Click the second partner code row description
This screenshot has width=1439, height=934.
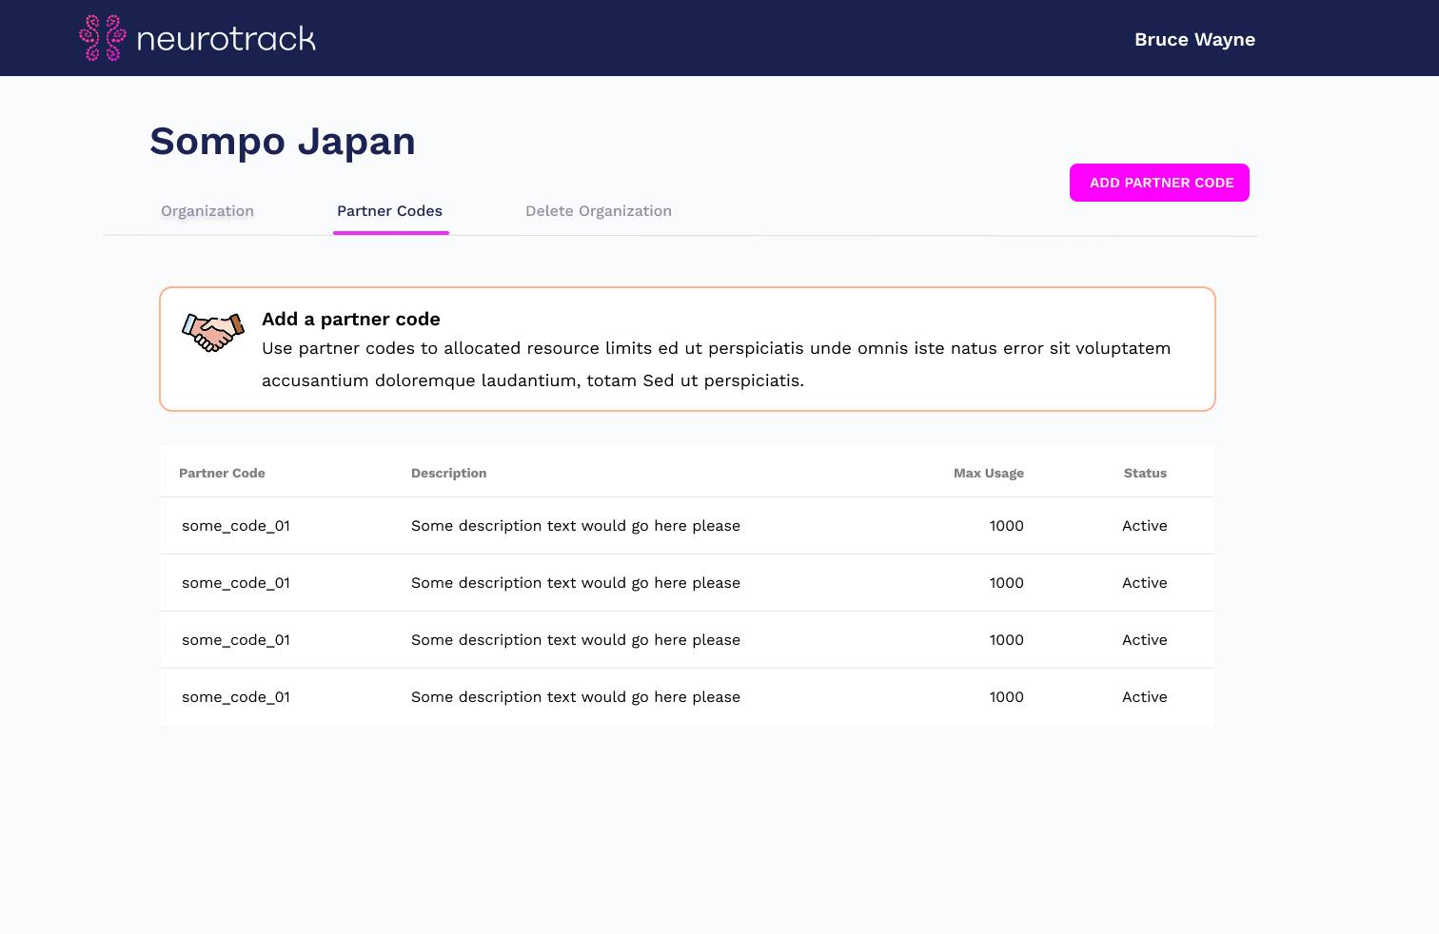point(575,582)
